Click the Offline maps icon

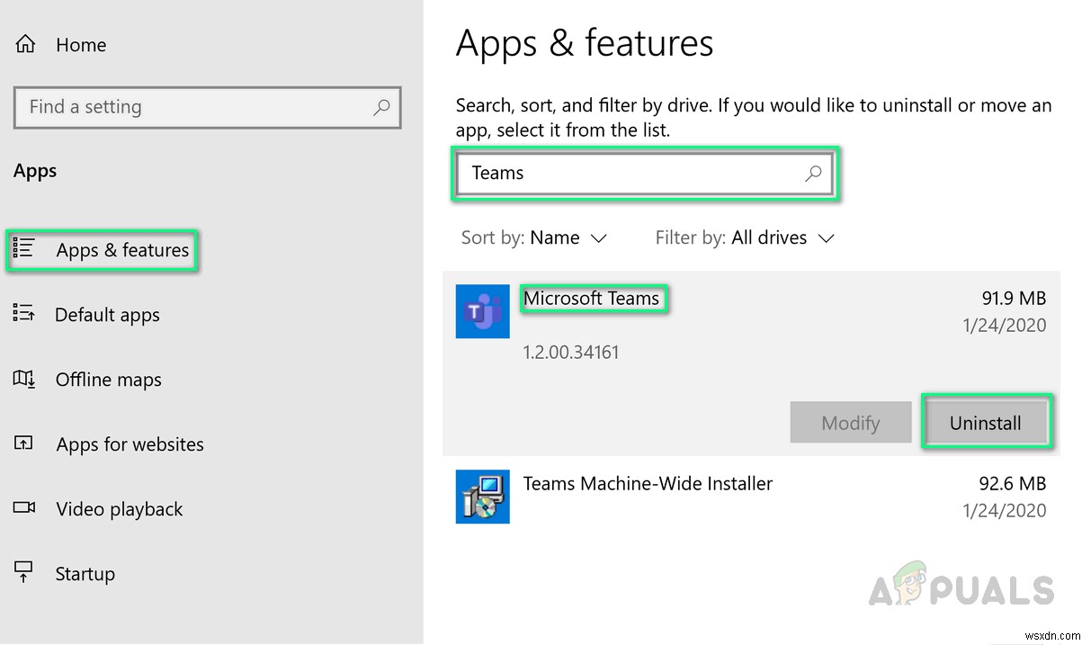point(24,379)
